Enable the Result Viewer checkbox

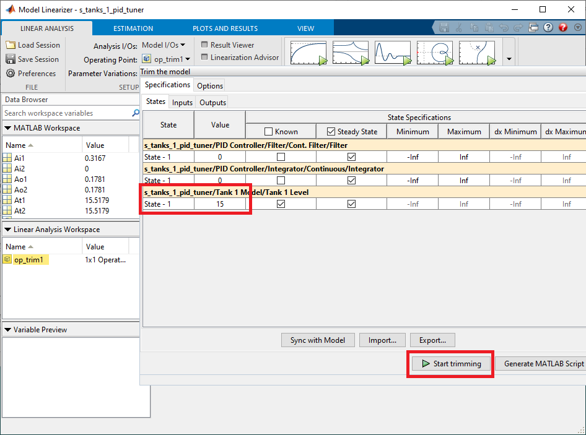tap(204, 45)
